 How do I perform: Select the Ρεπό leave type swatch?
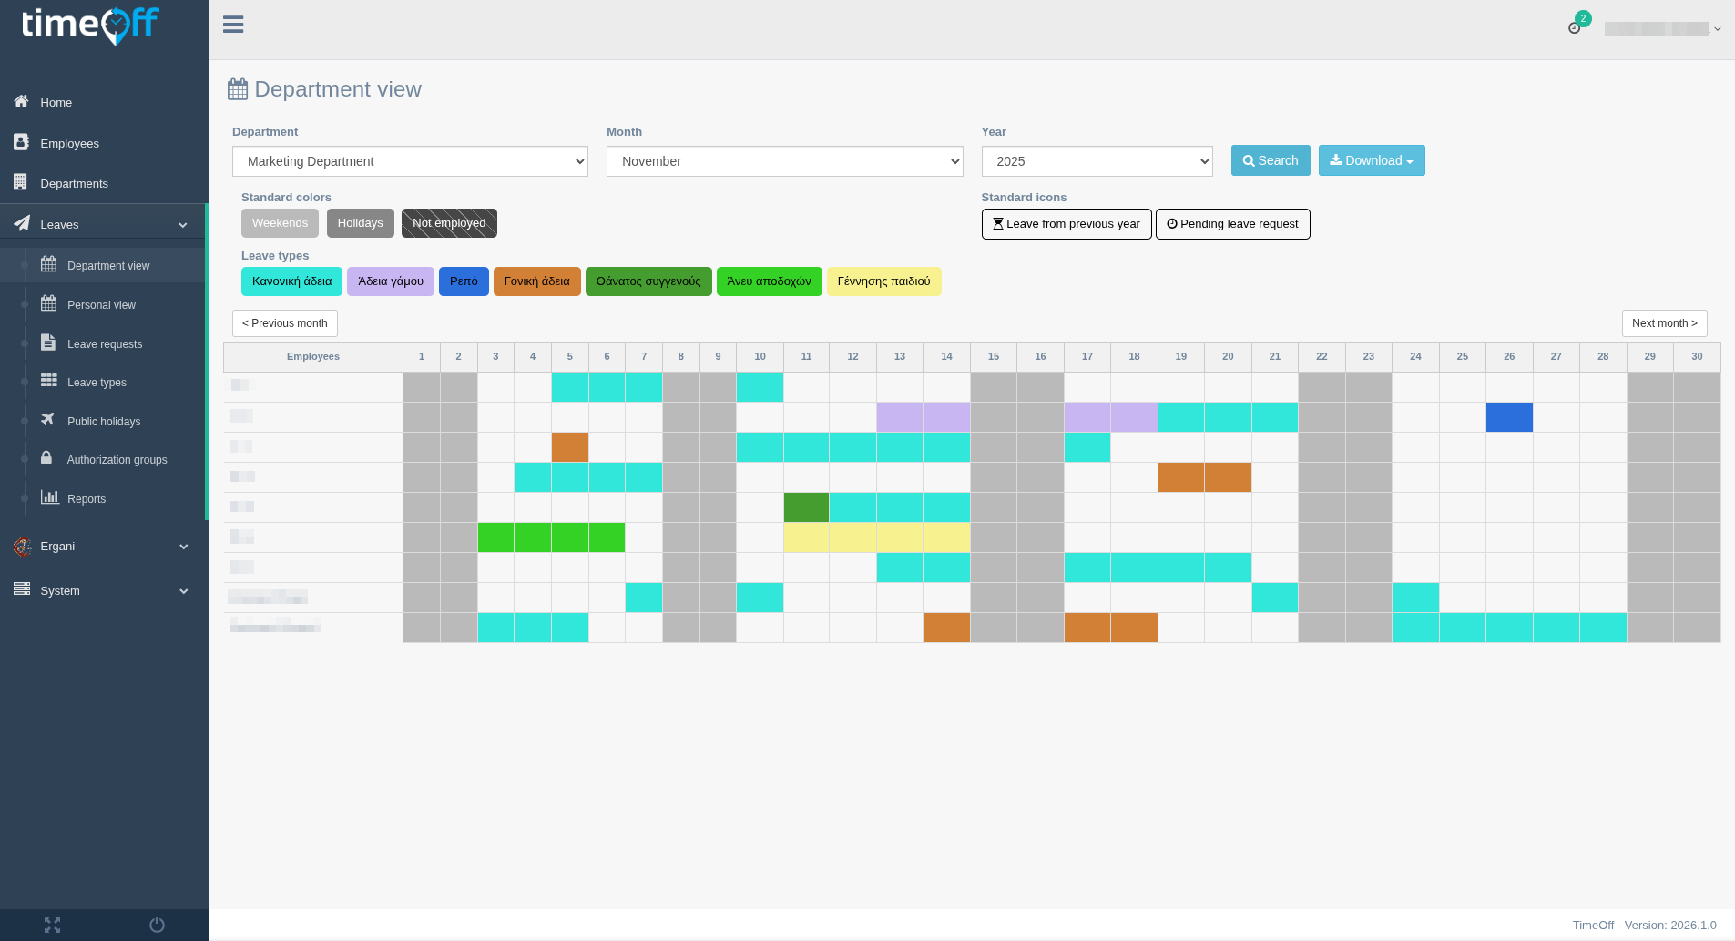464,281
